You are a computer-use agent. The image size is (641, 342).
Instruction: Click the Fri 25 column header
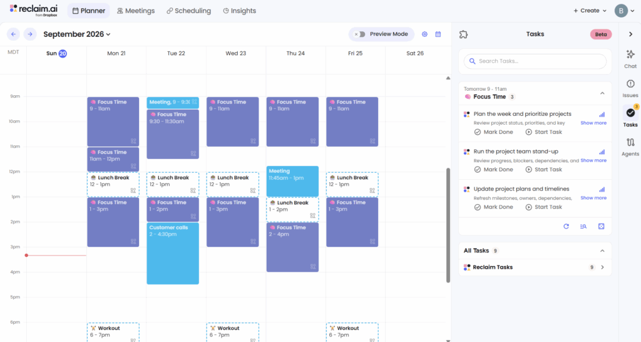pos(356,53)
